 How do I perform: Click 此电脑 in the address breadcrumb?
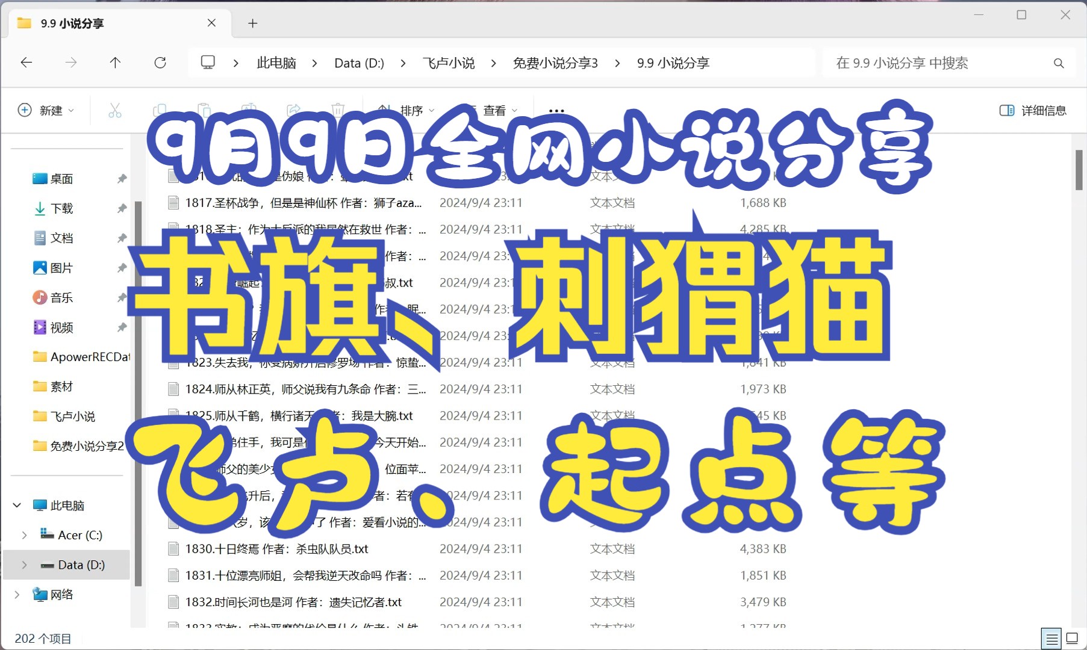(x=276, y=63)
